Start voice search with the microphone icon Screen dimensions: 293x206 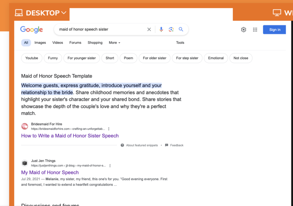[161, 30]
